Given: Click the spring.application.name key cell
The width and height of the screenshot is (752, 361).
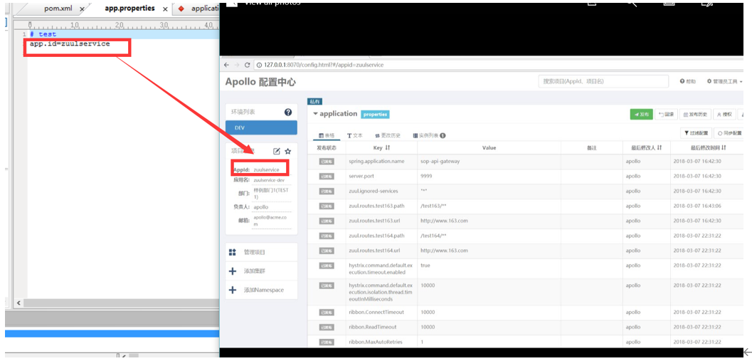Looking at the screenshot, I should click(381, 162).
